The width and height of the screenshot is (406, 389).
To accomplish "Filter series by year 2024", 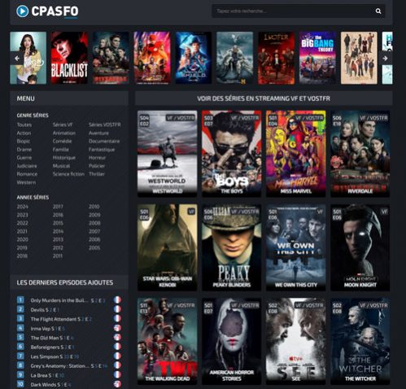I will pos(23,207).
